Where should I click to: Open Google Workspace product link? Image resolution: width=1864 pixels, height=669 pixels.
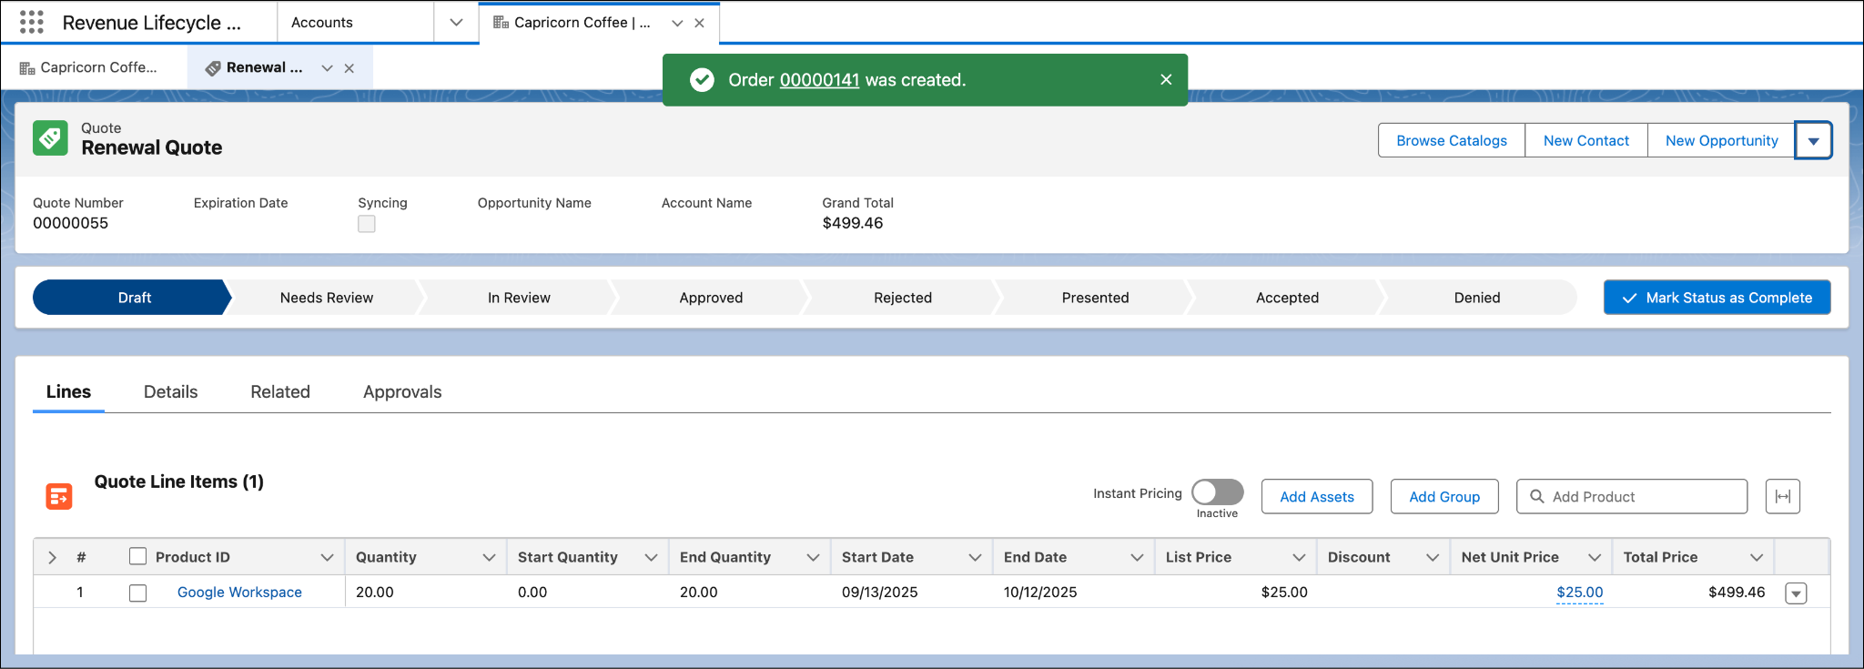(239, 592)
